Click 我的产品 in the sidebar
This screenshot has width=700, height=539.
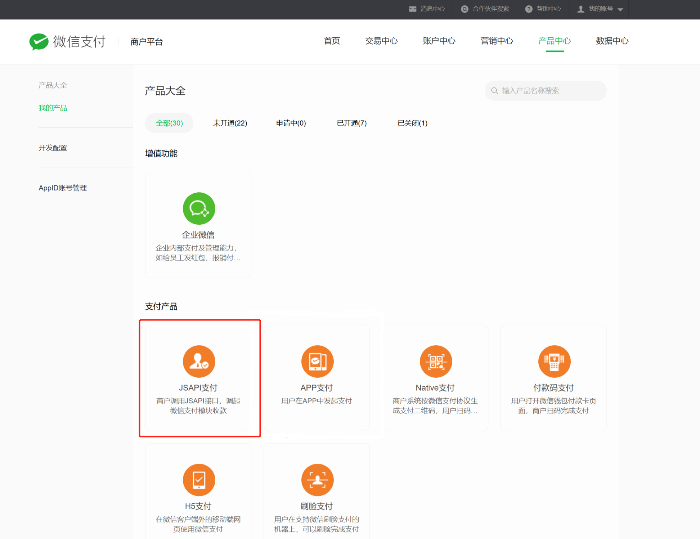tap(53, 108)
